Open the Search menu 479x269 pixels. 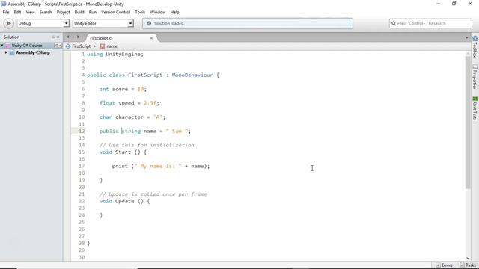pyautogui.click(x=46, y=12)
